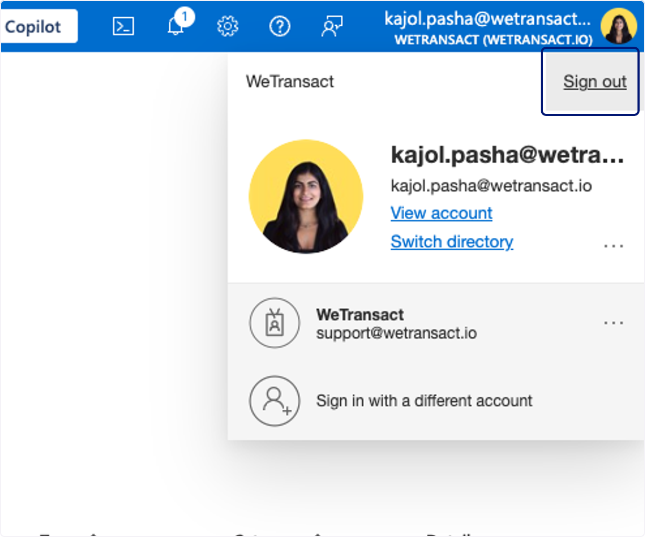Select the WeTransact support@wetransact.io account

(x=436, y=324)
